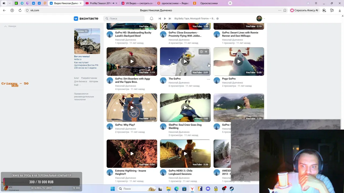Open the Twitch pinned tab
The height and width of the screenshot is (193, 344).
[x=28, y=3]
